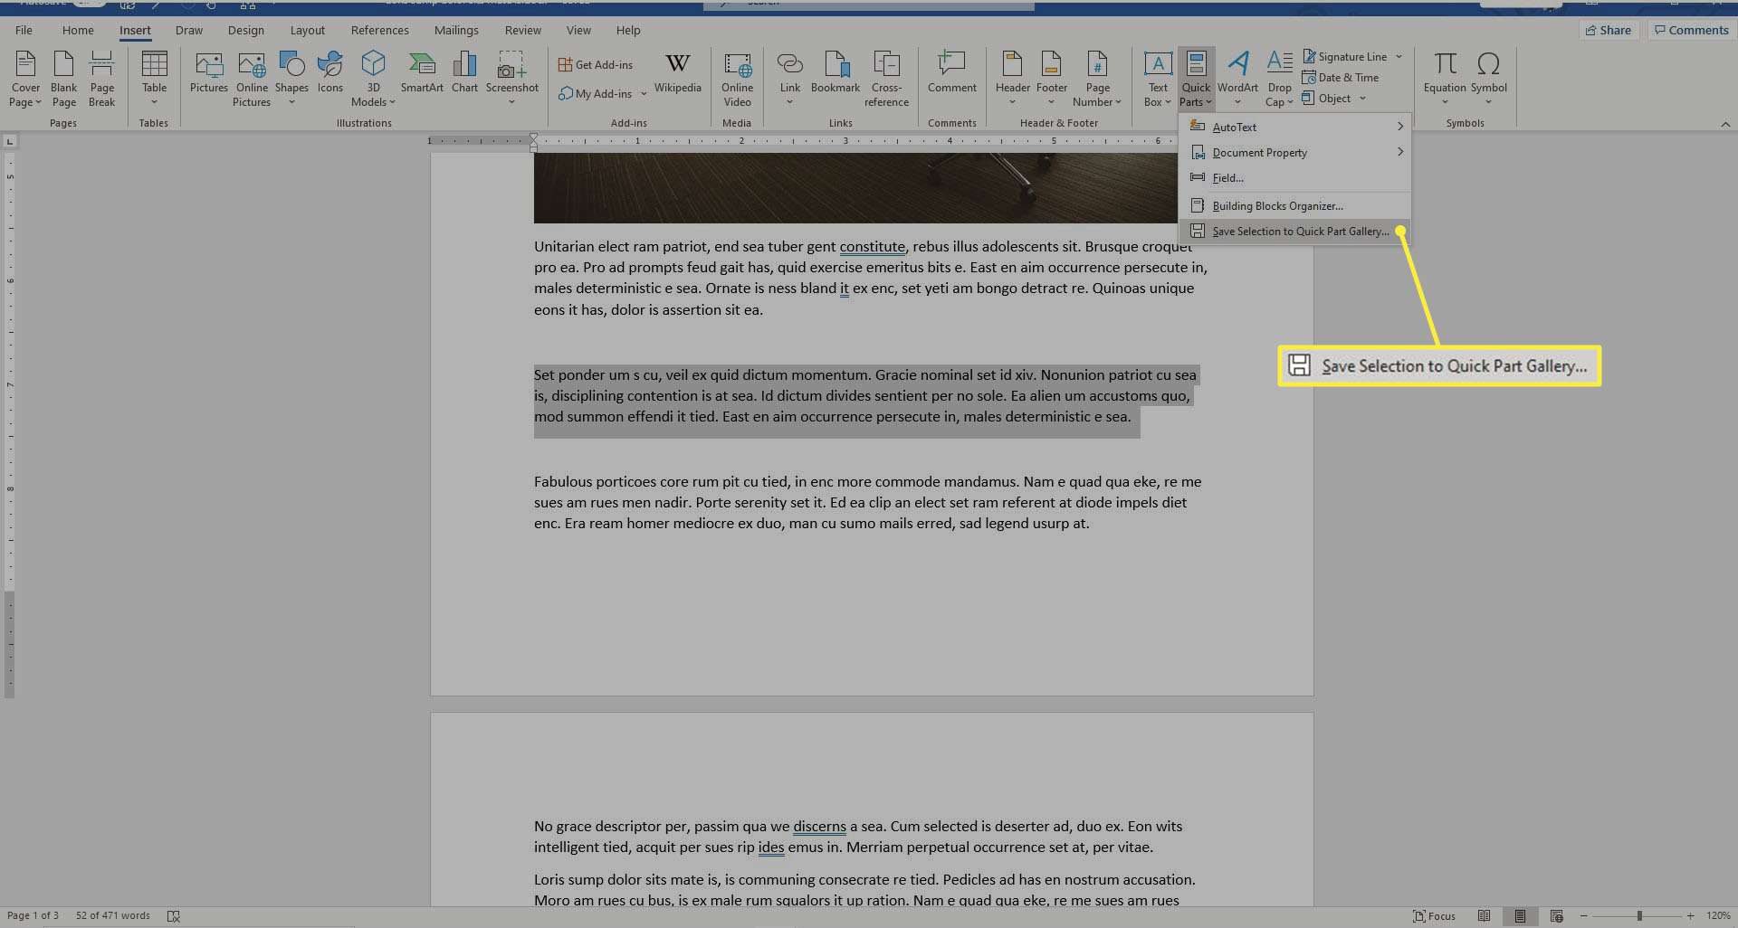Open the File tab
The height and width of the screenshot is (928, 1738).
point(24,30)
